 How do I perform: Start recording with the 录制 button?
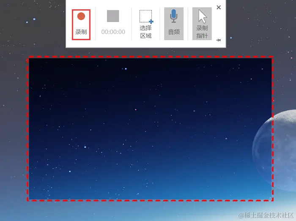81,25
